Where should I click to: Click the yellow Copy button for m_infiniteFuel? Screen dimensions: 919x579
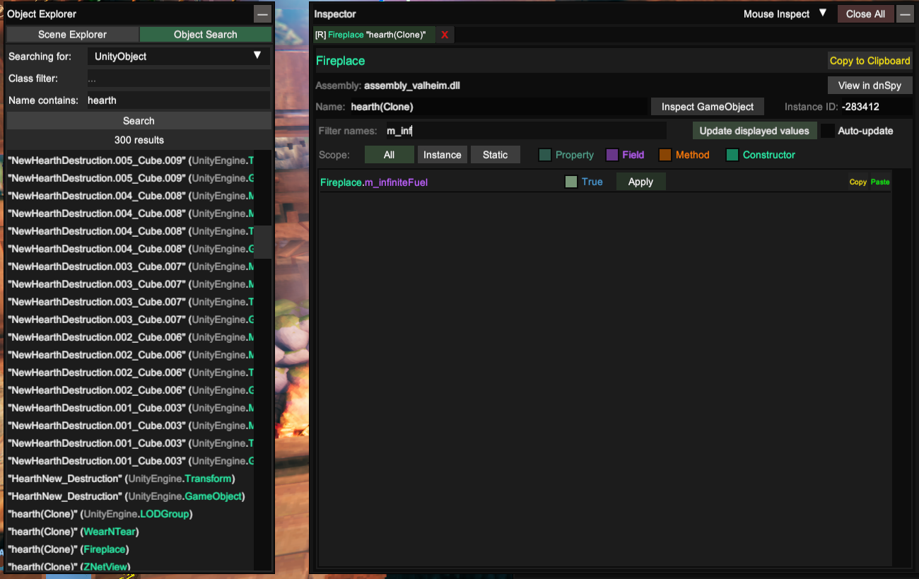858,182
